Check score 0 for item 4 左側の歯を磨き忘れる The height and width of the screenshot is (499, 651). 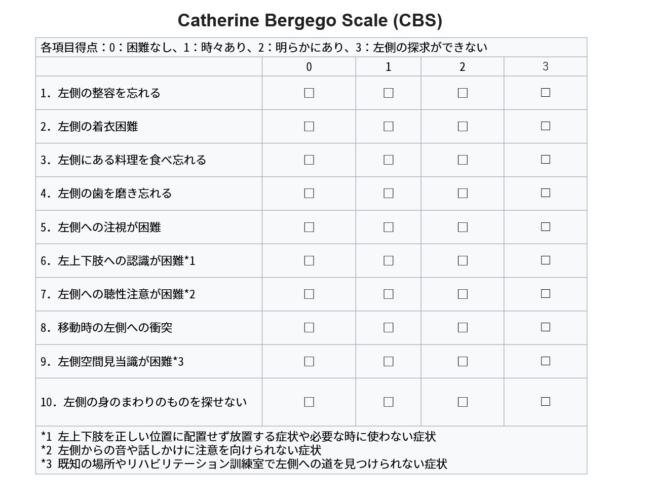309,194
